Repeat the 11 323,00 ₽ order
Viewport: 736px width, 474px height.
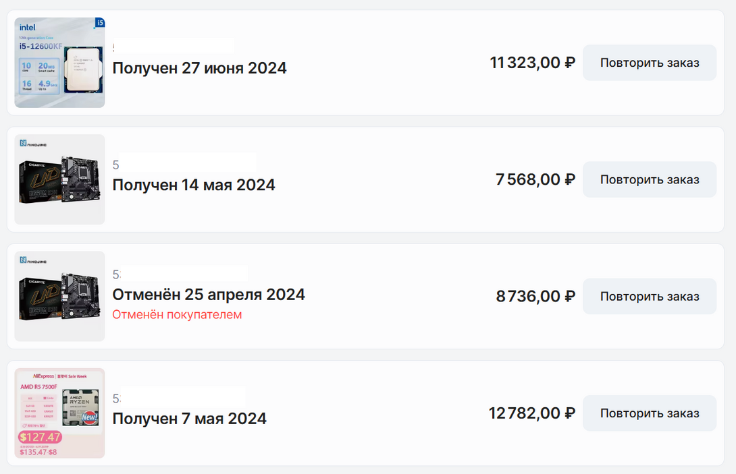coord(649,63)
